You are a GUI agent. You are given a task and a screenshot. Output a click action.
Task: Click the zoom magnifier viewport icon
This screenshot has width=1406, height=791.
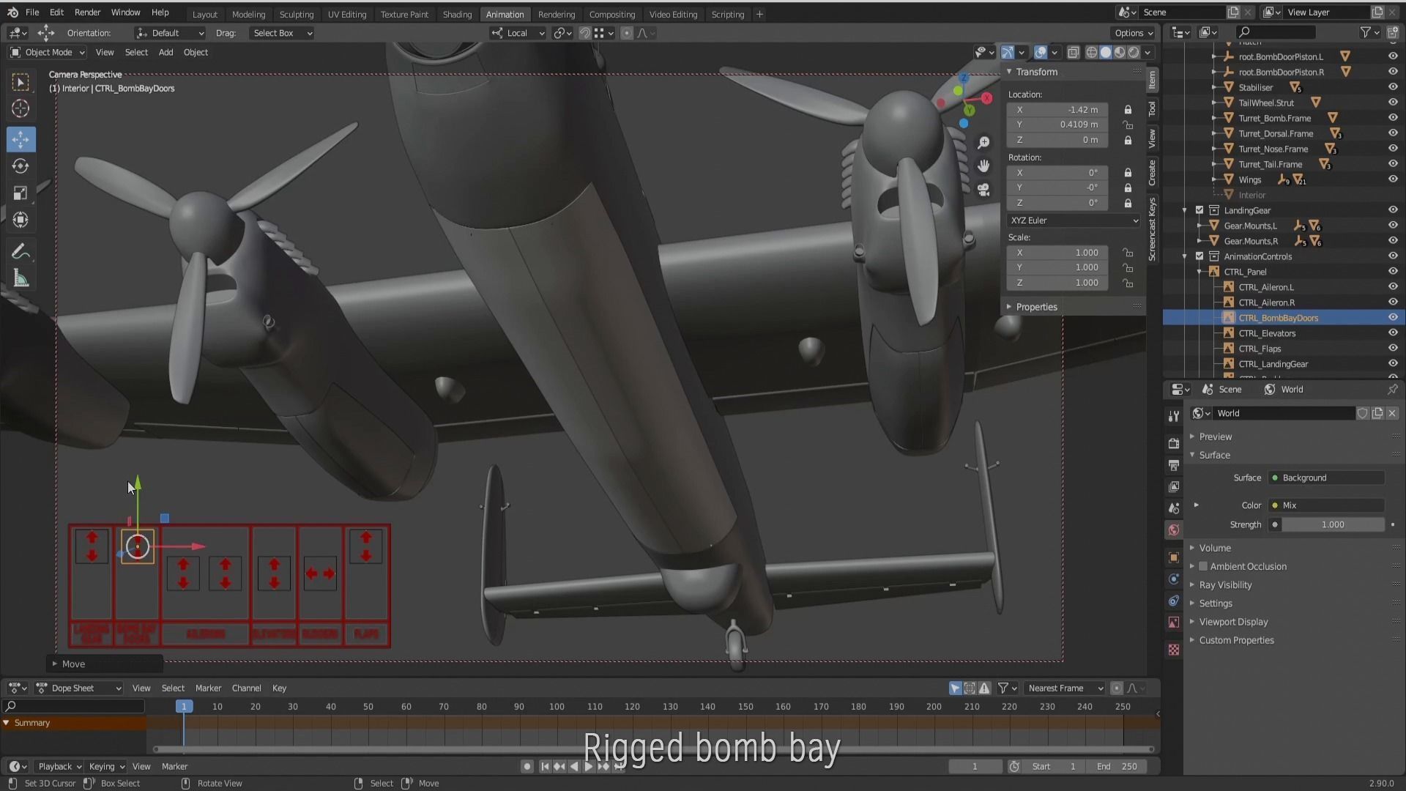point(983,143)
